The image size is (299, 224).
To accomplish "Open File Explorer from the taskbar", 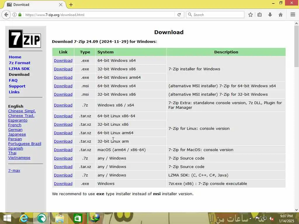I will click(60, 218).
